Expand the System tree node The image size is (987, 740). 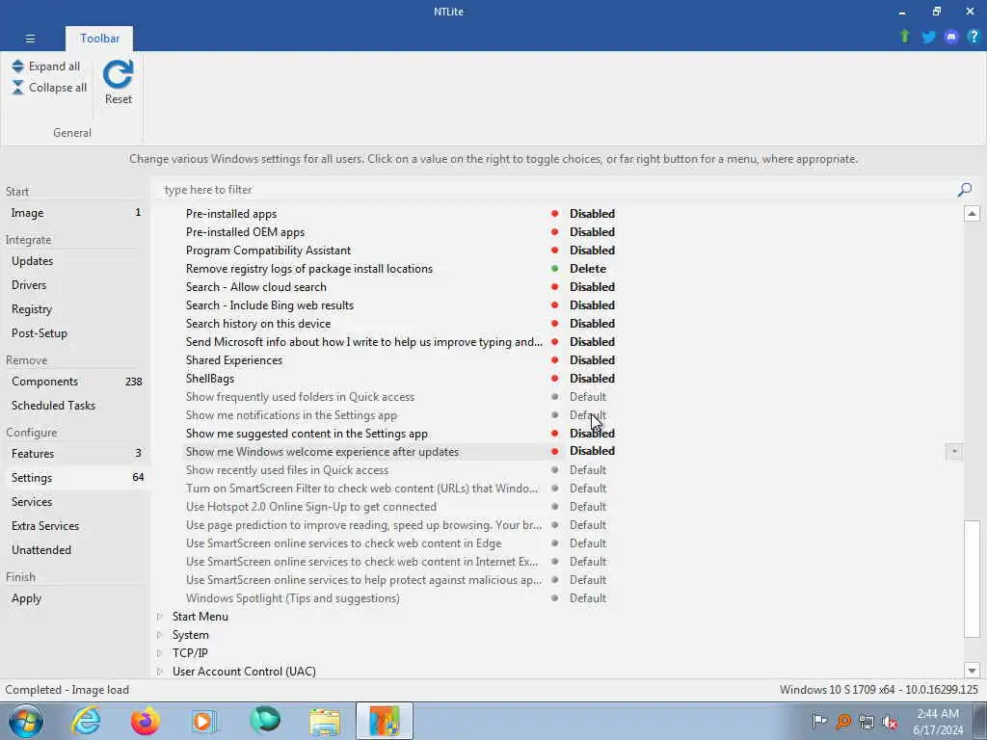point(160,635)
